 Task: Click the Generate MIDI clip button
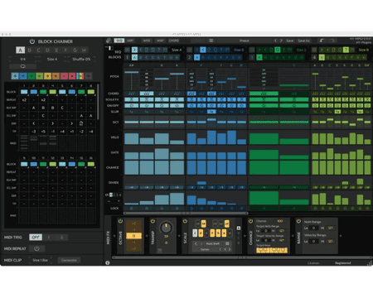click(x=69, y=260)
